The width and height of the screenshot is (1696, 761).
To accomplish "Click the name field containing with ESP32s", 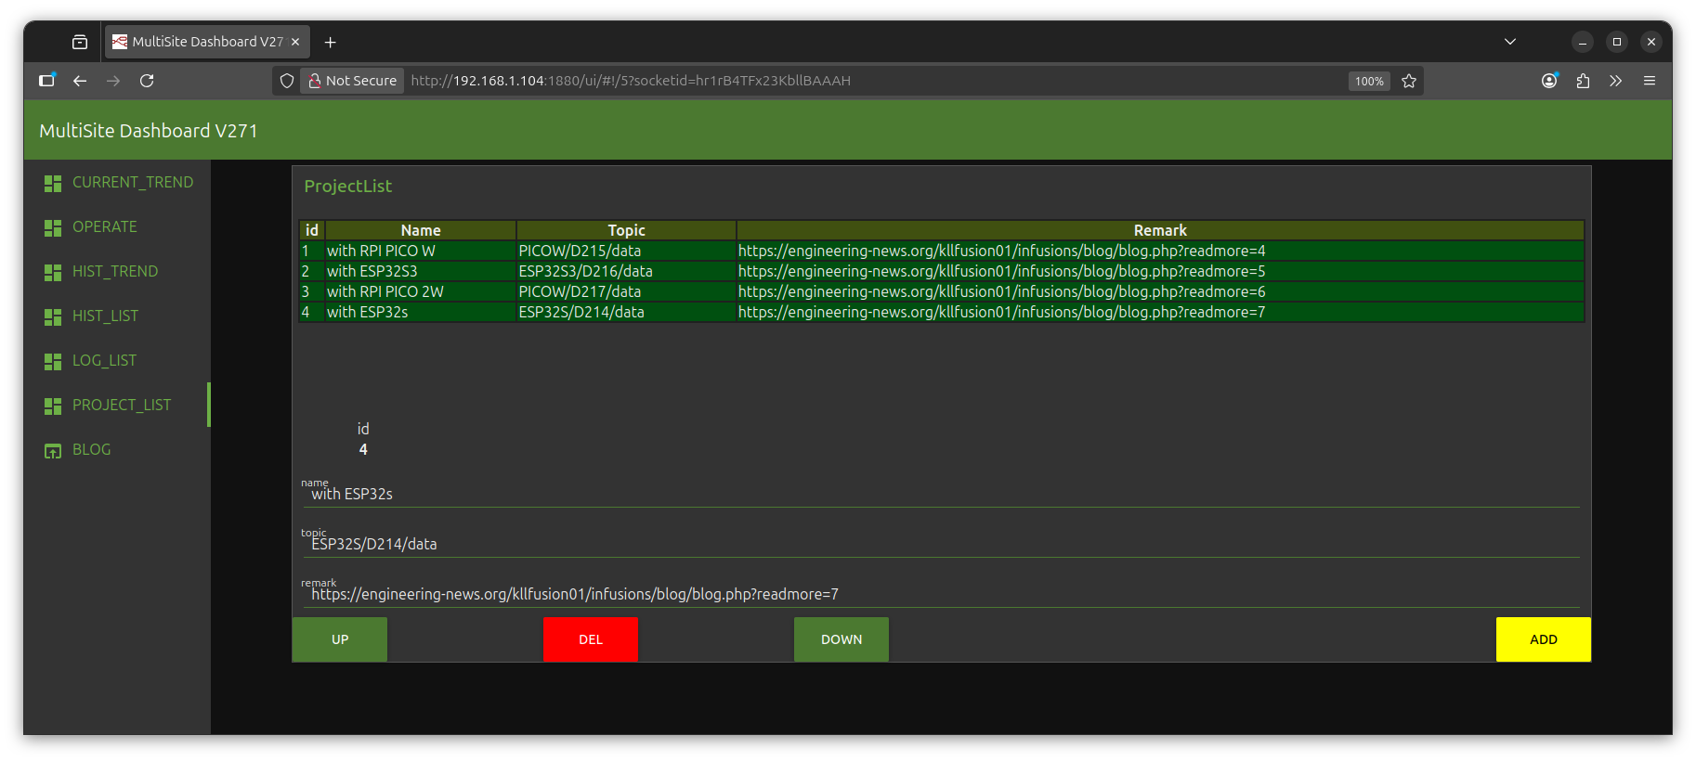I will pyautogui.click(x=940, y=495).
